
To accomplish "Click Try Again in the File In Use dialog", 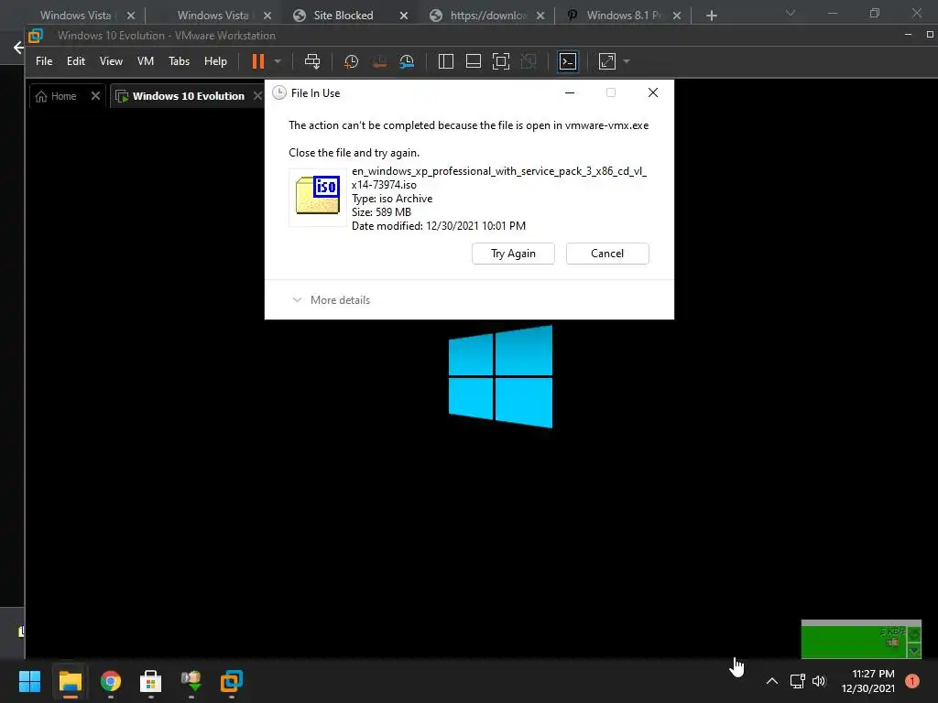I will pos(513,254).
